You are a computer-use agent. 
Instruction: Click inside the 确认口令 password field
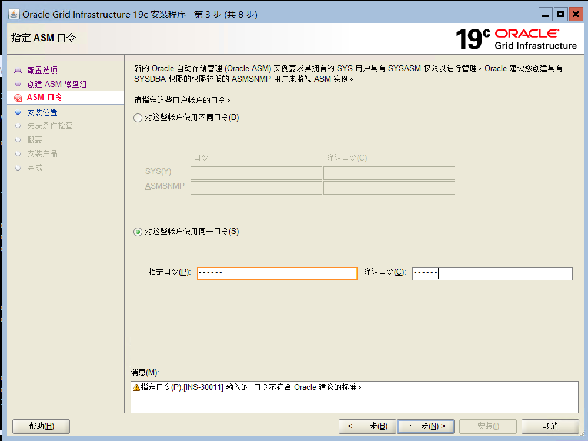coord(492,273)
